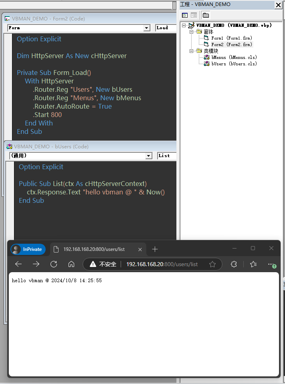Viewport: 285px width, 384px height.
Task: Click the '.Router.Reg "Users", New bUsers' line
Action: coord(83,89)
